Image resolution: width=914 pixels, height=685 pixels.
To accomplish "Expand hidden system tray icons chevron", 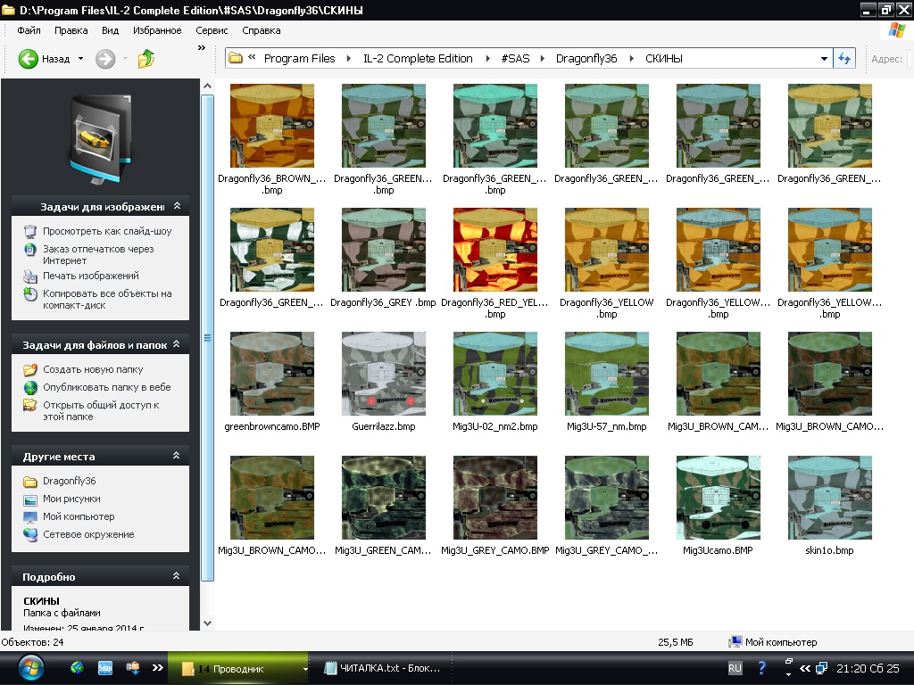I will [805, 669].
